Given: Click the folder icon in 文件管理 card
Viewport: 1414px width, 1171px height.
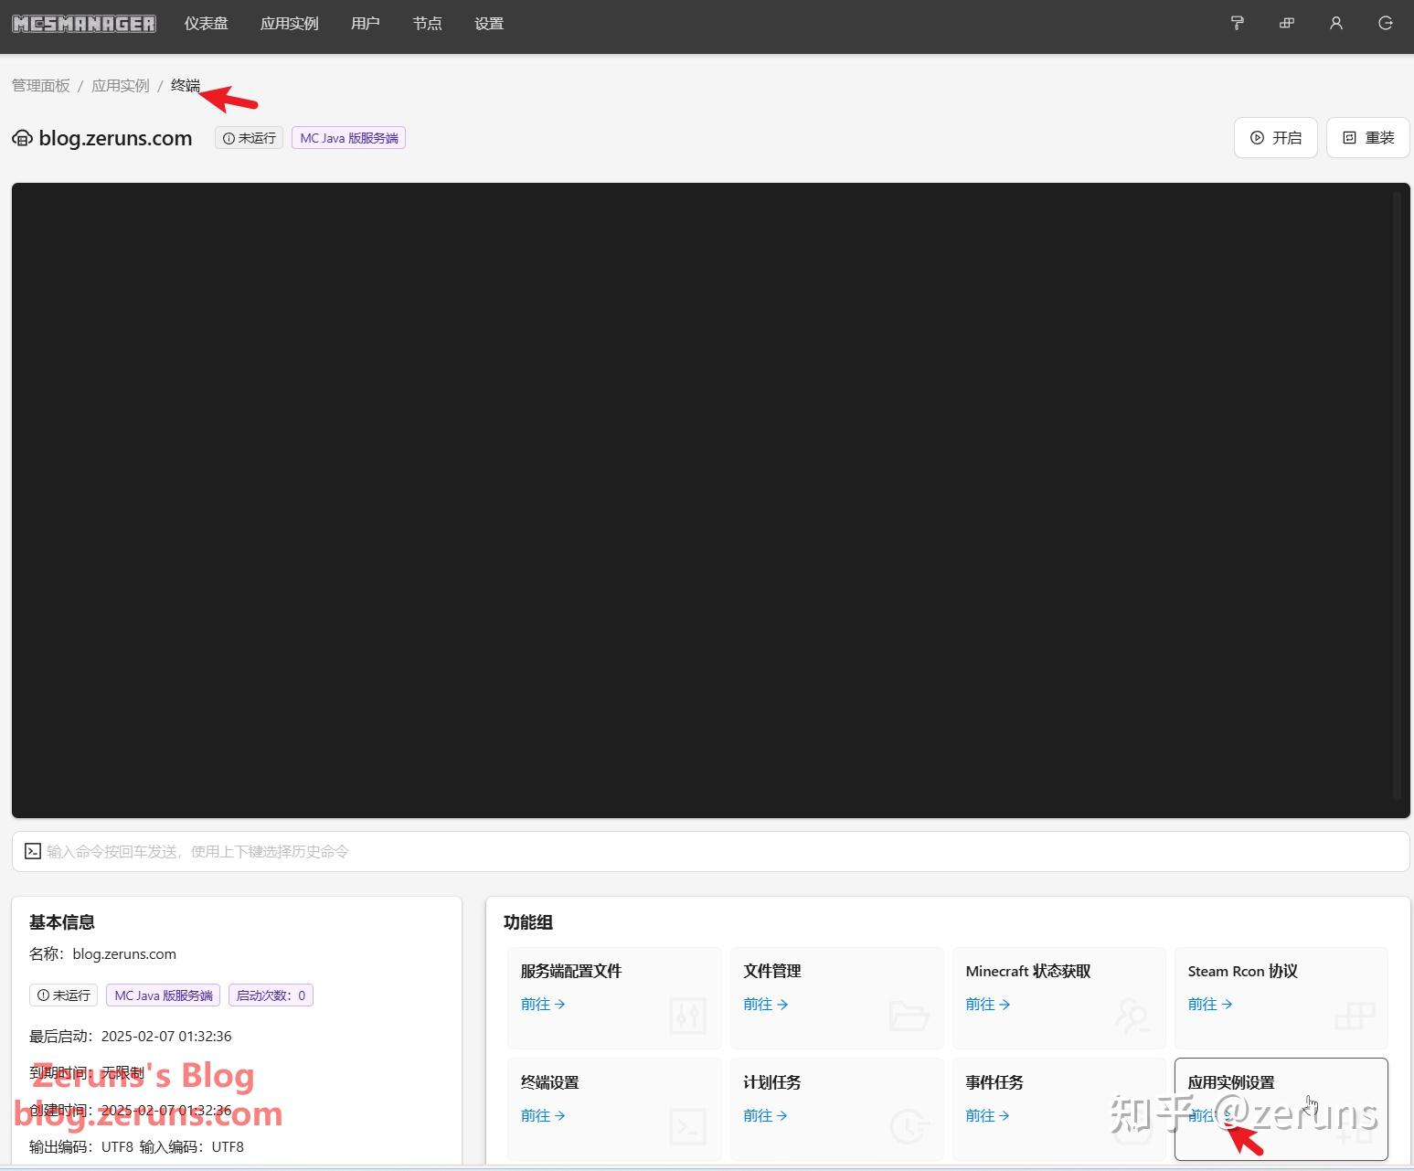Looking at the screenshot, I should pos(909,1016).
